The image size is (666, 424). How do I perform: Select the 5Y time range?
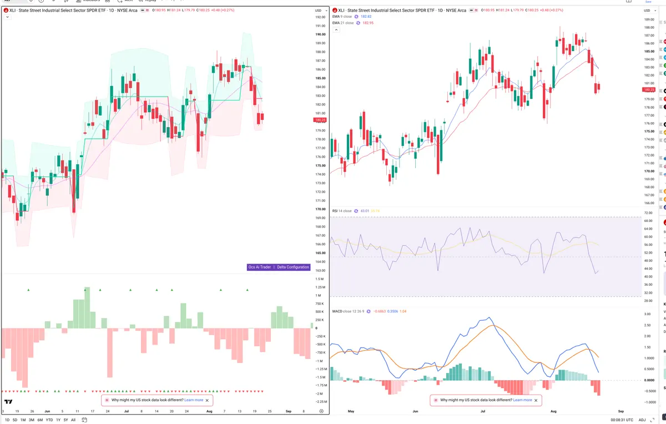point(65,420)
